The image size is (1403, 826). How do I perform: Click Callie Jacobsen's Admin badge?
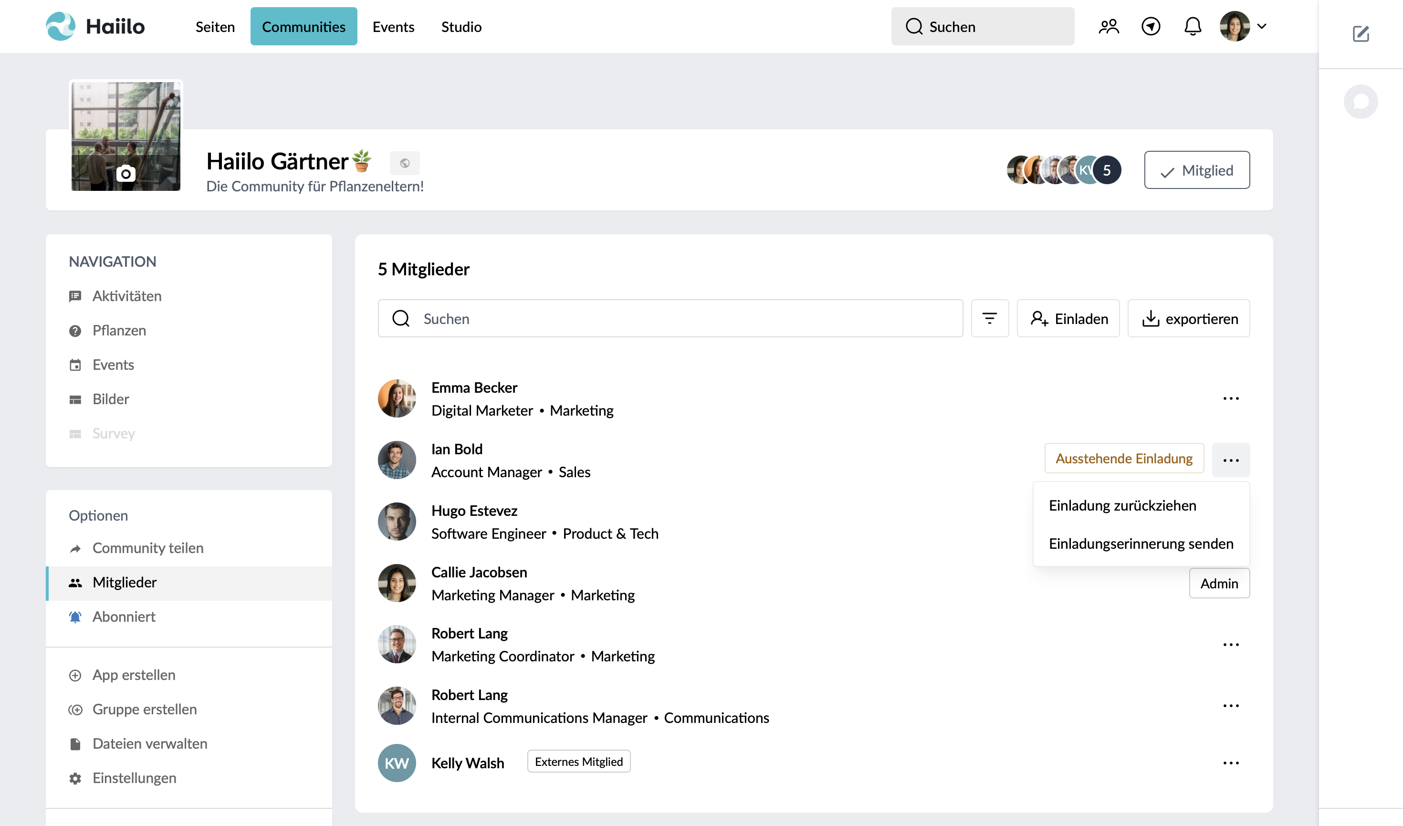coord(1219,583)
